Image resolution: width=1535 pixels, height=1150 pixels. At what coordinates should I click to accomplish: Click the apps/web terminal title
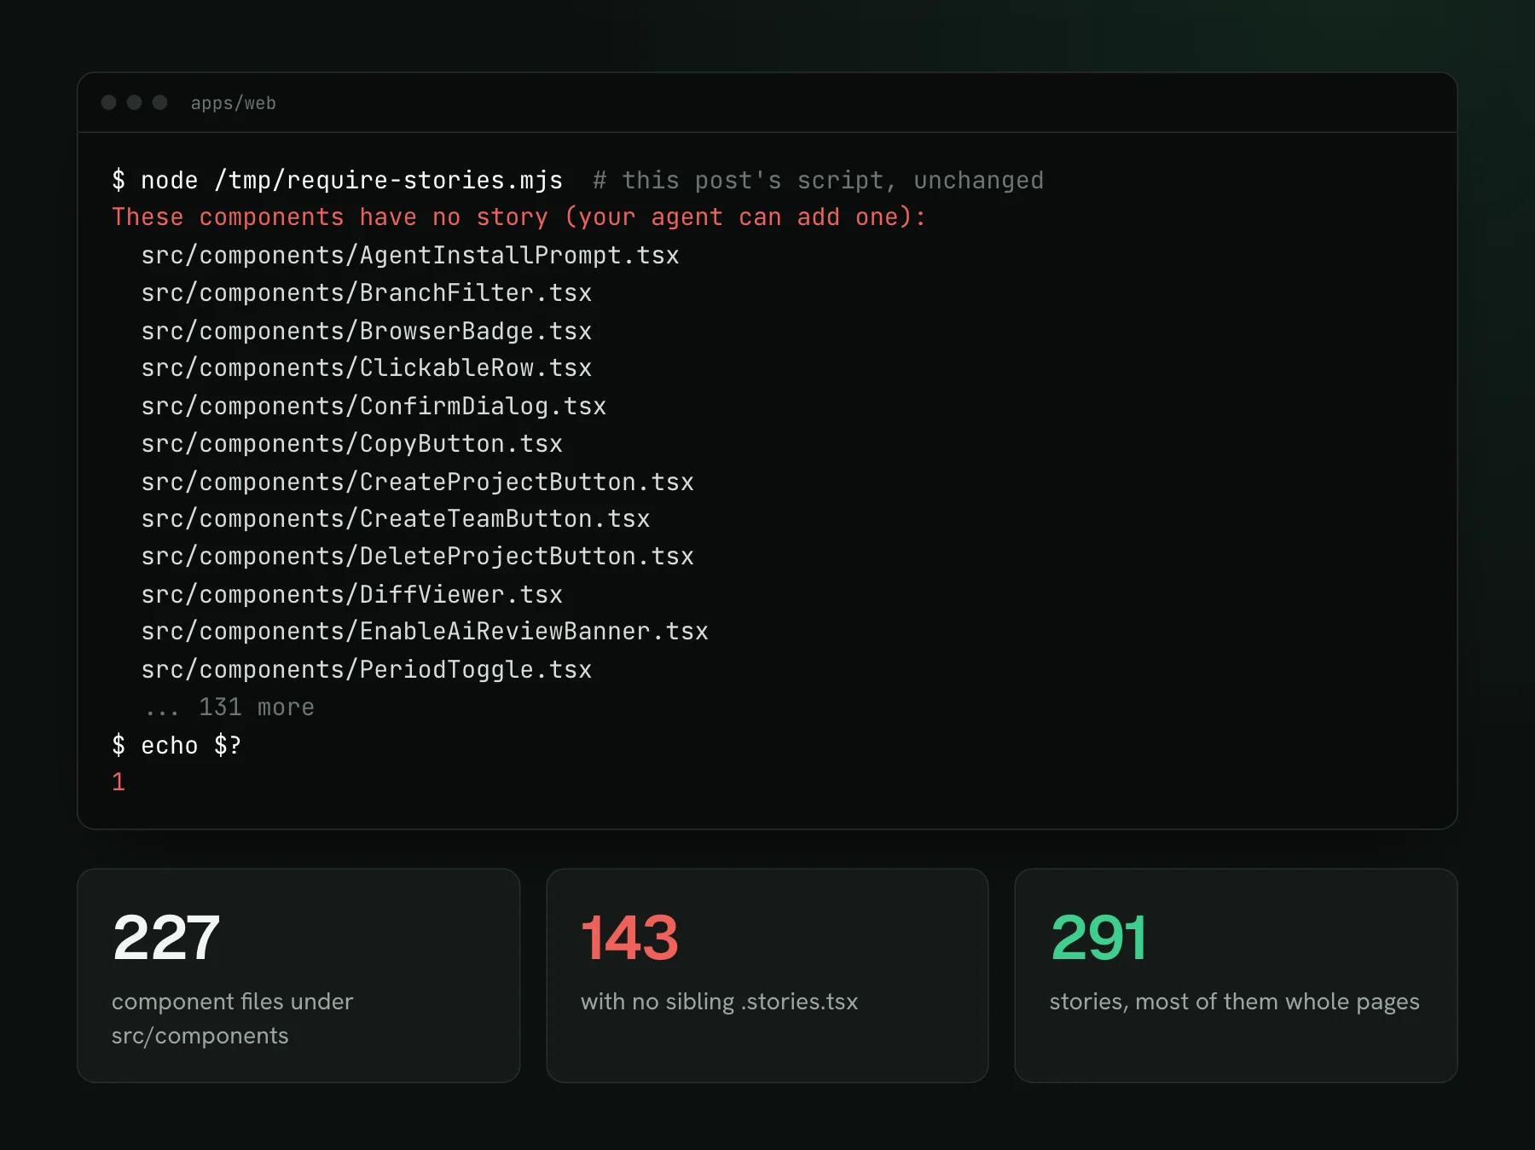(x=233, y=103)
